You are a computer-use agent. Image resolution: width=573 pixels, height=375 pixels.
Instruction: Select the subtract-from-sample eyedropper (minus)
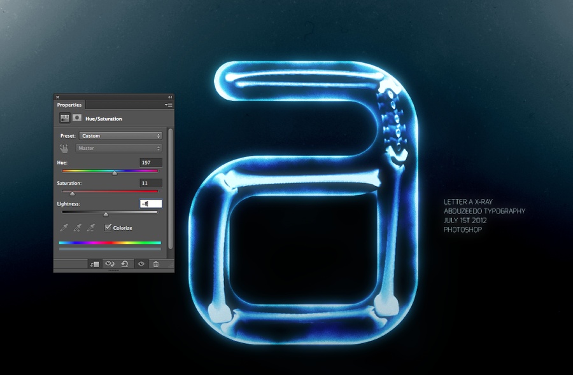tap(91, 228)
